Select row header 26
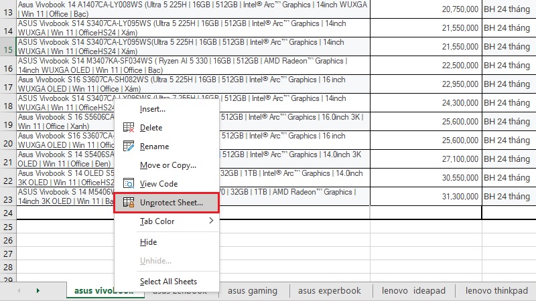Viewport: 536px width, 301px height. coord(8,241)
